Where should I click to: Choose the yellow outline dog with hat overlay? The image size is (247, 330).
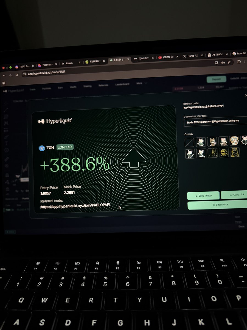[235, 152]
